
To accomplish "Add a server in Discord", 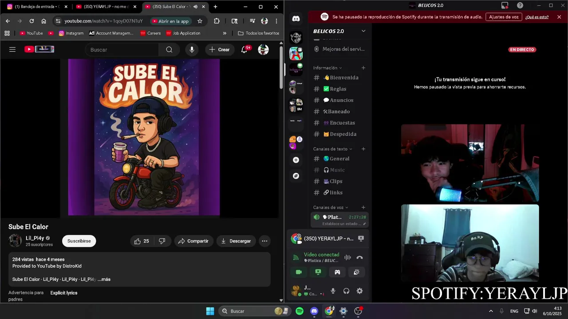I will click(x=296, y=160).
